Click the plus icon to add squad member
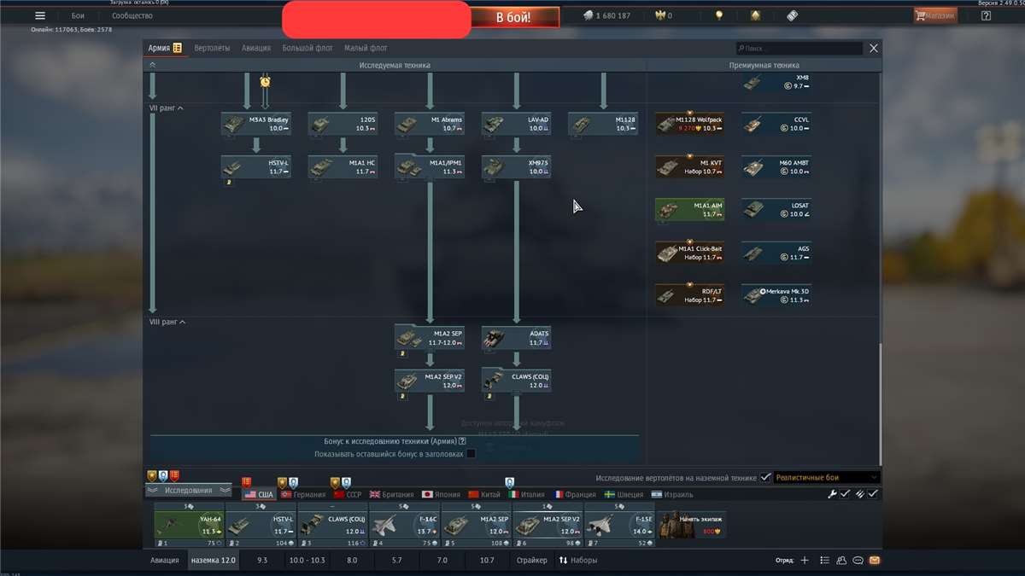Screen dimensions: 1025x576 point(804,561)
